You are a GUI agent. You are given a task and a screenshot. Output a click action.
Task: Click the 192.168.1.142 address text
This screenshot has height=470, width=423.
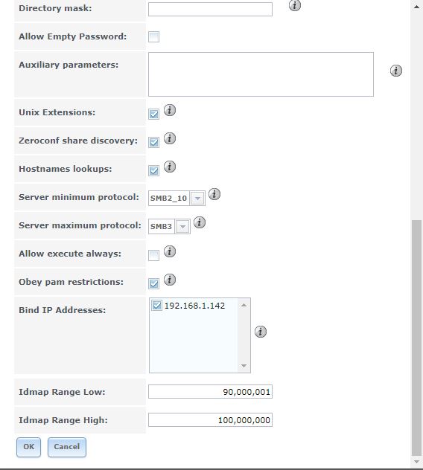click(x=194, y=306)
